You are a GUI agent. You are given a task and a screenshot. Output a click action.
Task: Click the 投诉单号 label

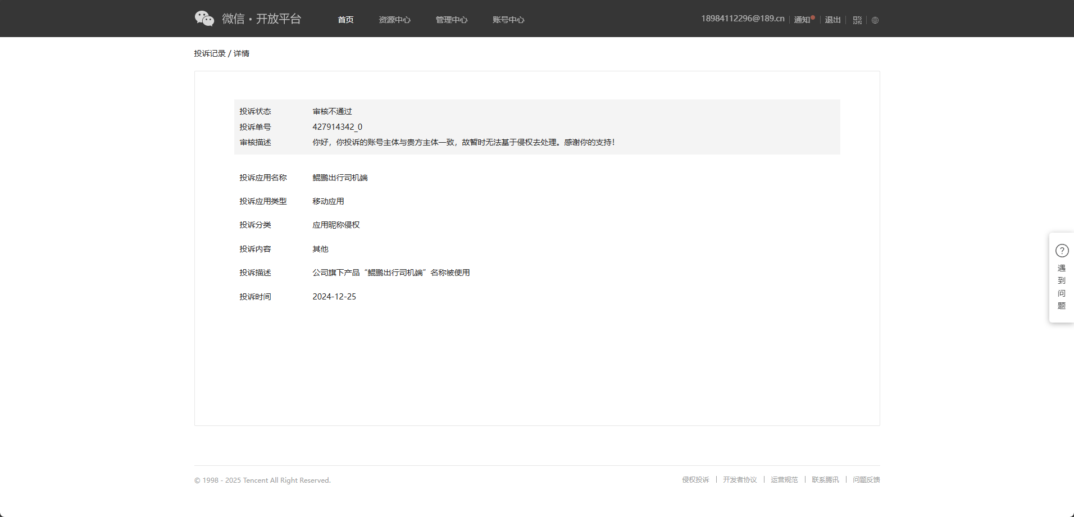click(x=256, y=127)
